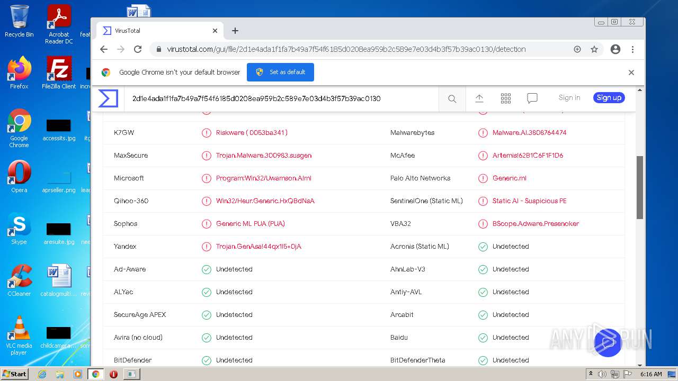Screen dimensions: 678x381
Task: Open FileZilla Client desktop shortcut
Action: coord(59,72)
